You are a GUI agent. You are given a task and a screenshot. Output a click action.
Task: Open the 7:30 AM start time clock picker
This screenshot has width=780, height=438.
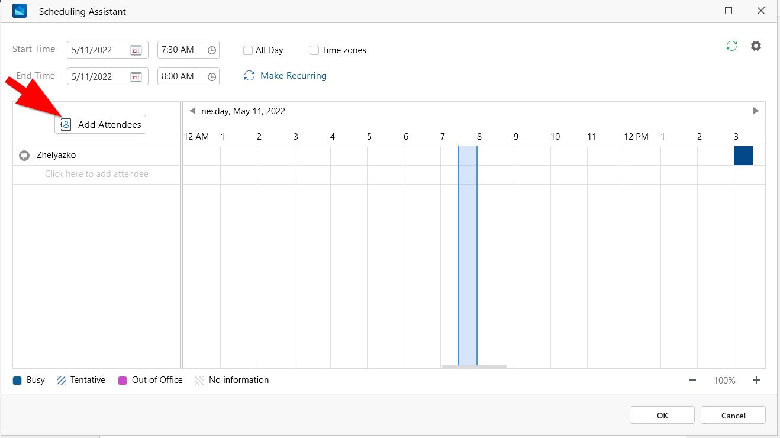(211, 50)
